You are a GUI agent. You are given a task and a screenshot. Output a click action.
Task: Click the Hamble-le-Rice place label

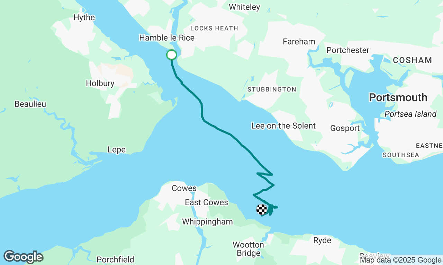coord(167,38)
